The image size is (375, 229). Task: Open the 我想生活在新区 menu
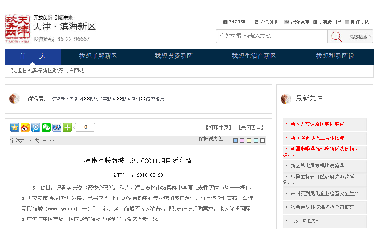pos(254,56)
